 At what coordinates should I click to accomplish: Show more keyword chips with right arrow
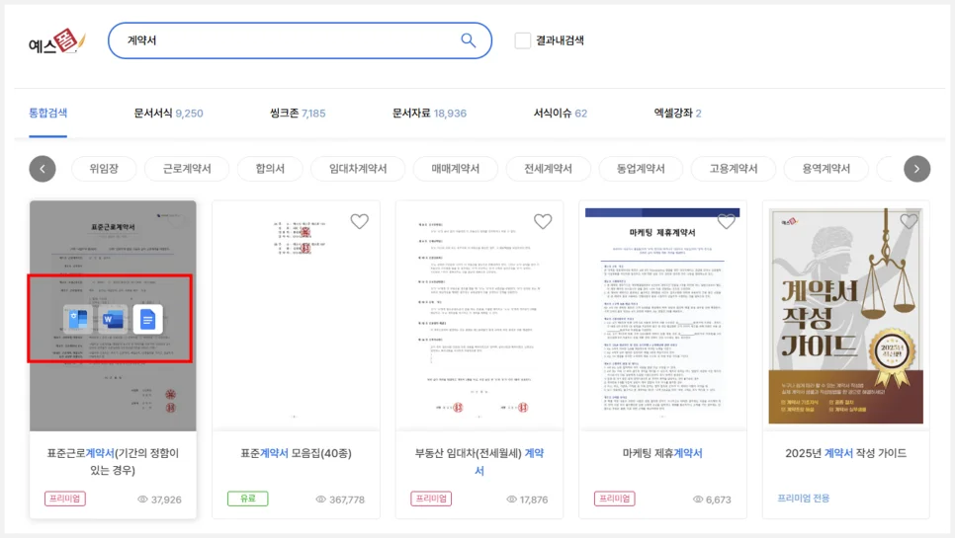tap(916, 169)
